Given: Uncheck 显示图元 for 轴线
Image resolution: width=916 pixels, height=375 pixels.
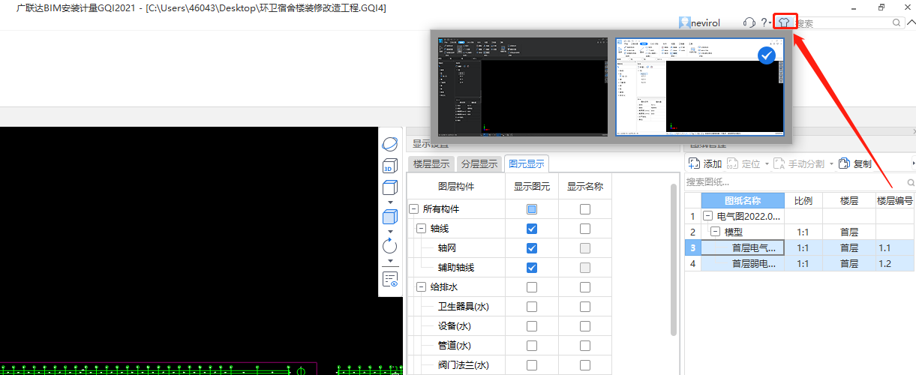Looking at the screenshot, I should pyautogui.click(x=532, y=228).
